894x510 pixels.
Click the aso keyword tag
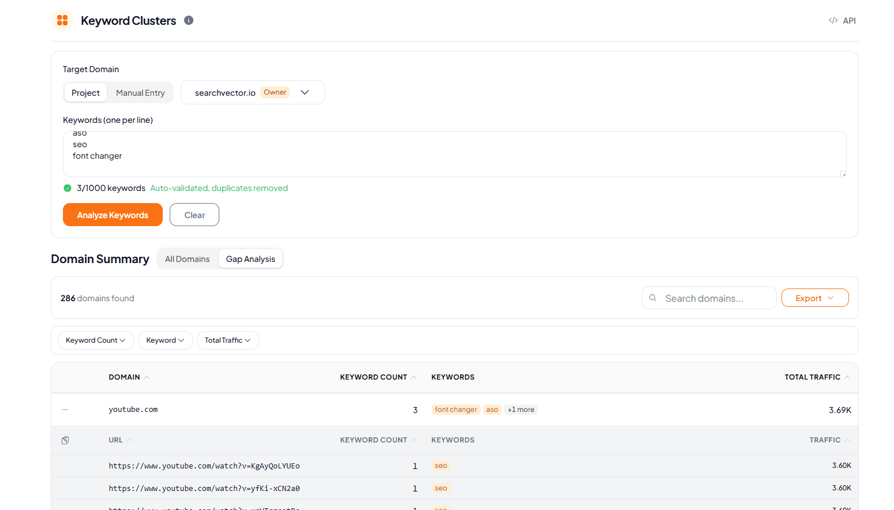tap(492, 410)
